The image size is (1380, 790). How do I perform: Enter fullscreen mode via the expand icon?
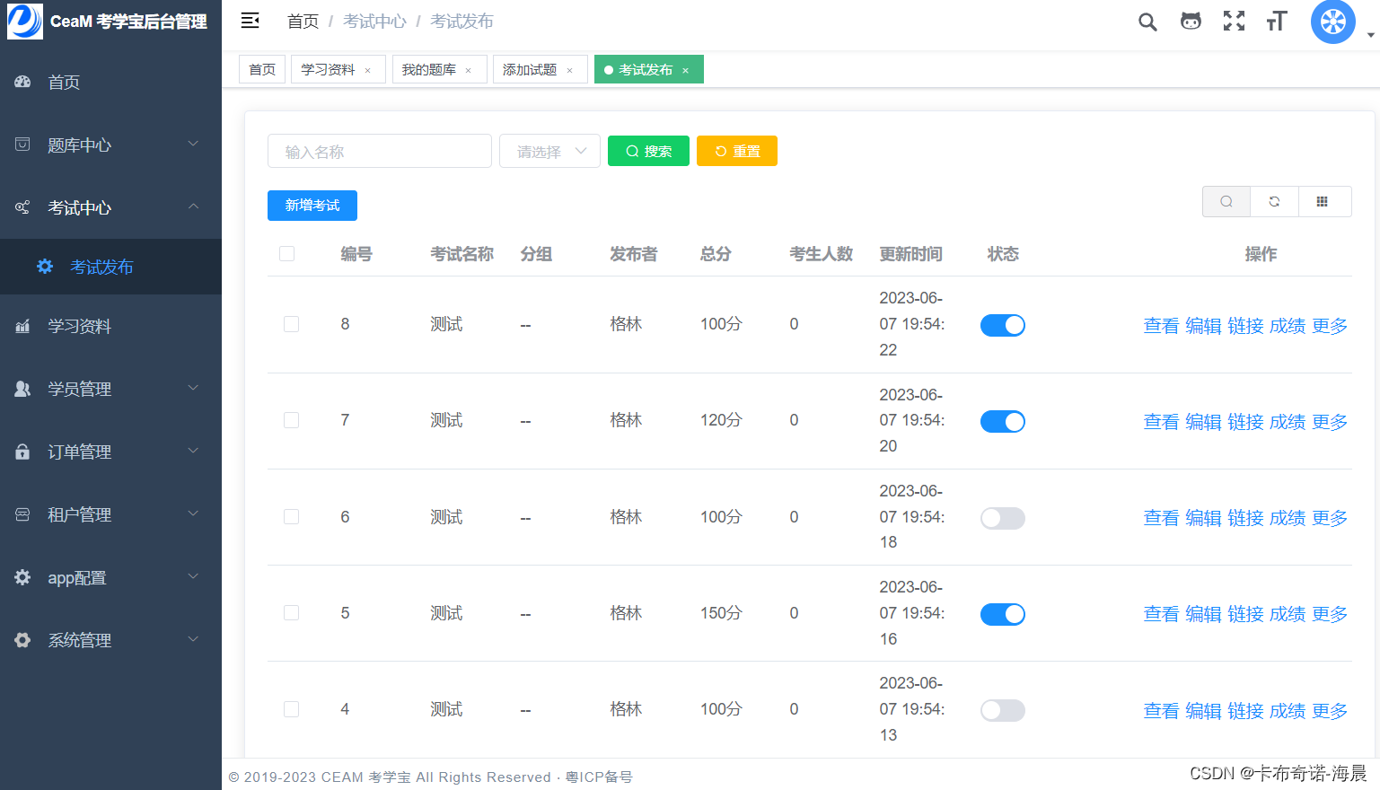tap(1233, 21)
